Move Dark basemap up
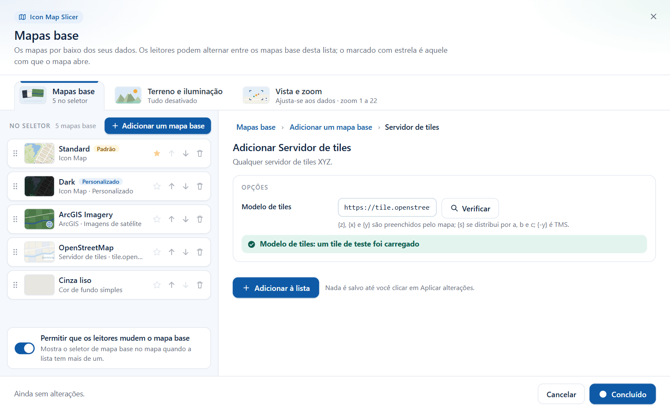670x411 pixels. [x=172, y=186]
